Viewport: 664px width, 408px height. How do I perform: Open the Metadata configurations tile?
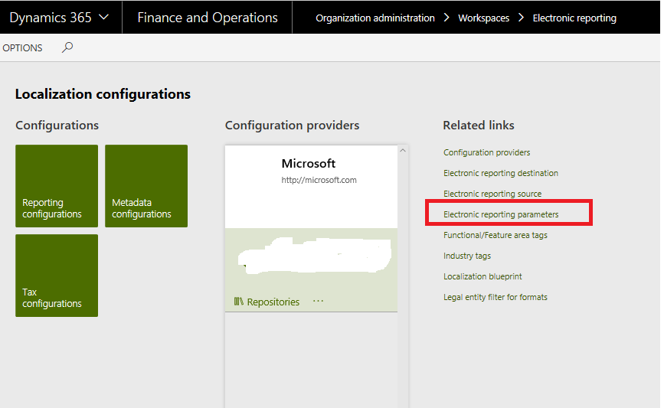point(146,186)
